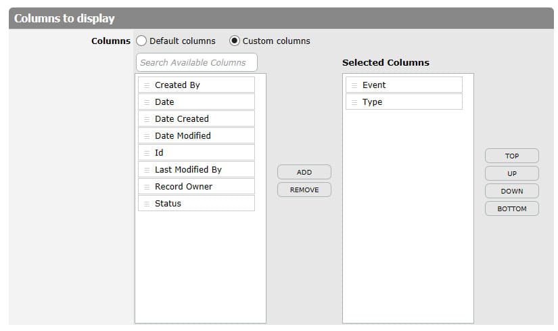Viewport: 558px width, 331px height.
Task: Click the drag handle icon beside Type
Action: point(354,102)
